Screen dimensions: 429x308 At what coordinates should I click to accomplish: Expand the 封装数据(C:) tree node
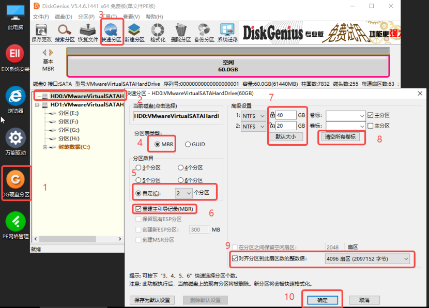[45, 147]
